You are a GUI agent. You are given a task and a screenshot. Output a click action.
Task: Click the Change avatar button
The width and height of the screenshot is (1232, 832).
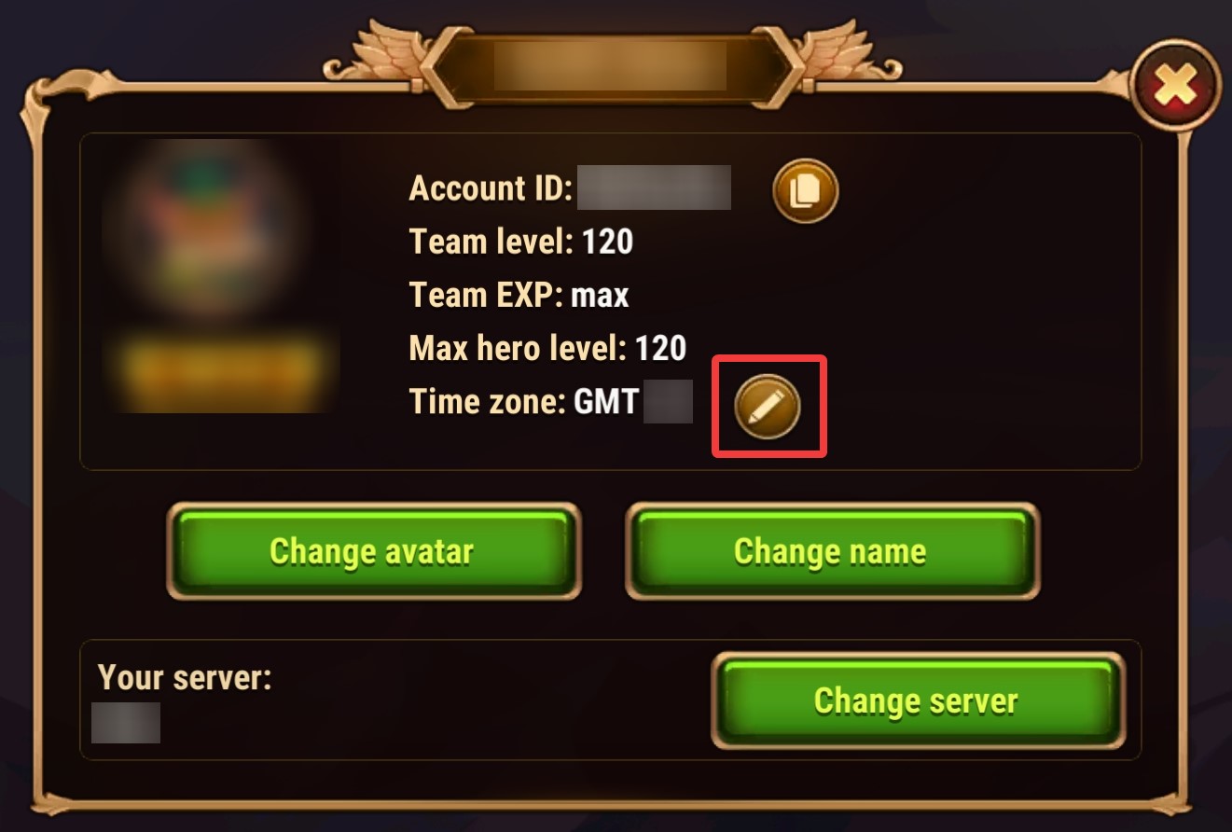coord(373,551)
